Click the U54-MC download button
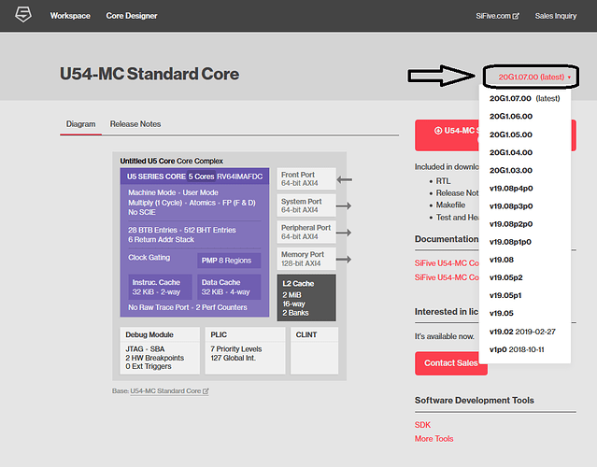 point(447,135)
